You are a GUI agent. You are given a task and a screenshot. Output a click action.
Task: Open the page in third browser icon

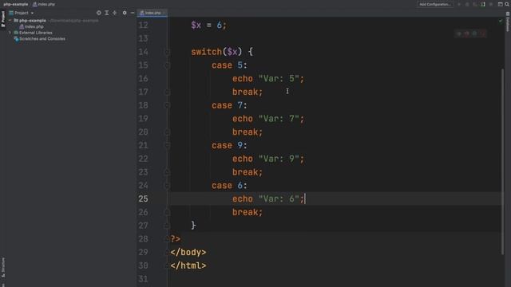pyautogui.click(x=475, y=33)
